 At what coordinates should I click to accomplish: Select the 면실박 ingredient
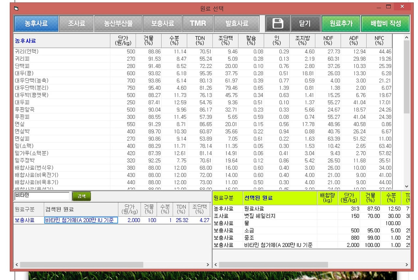point(202,132)
